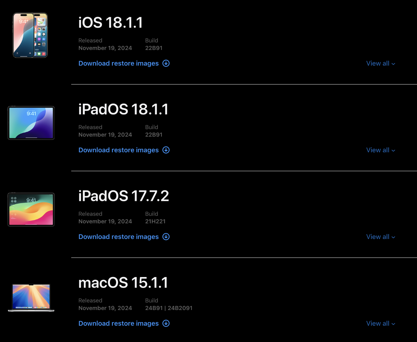The width and height of the screenshot is (417, 342).
Task: Click the iPad image beside iPadOS 18.1.1
Action: 31,123
